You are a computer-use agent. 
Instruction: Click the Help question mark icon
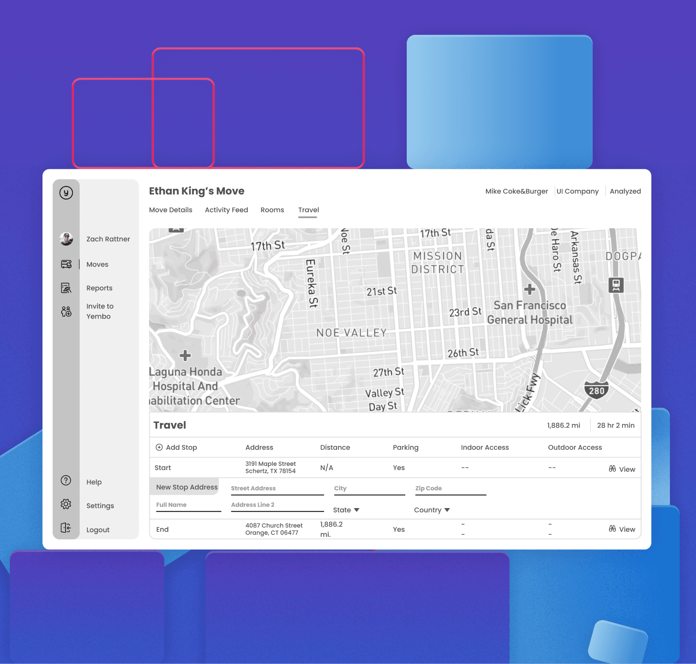click(x=66, y=481)
